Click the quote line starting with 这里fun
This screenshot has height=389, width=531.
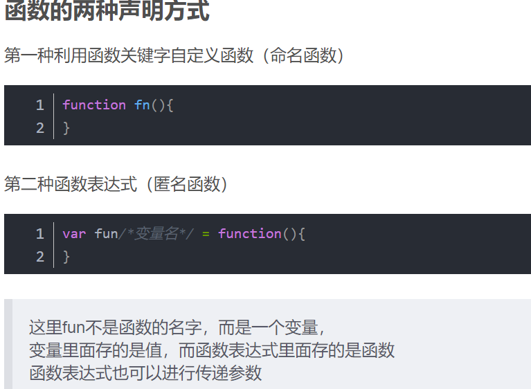[177, 327]
